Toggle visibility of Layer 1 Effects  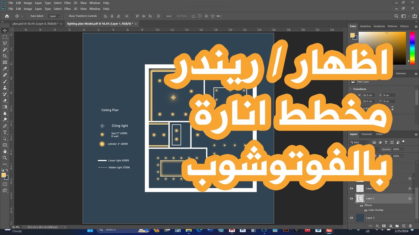tap(361, 205)
